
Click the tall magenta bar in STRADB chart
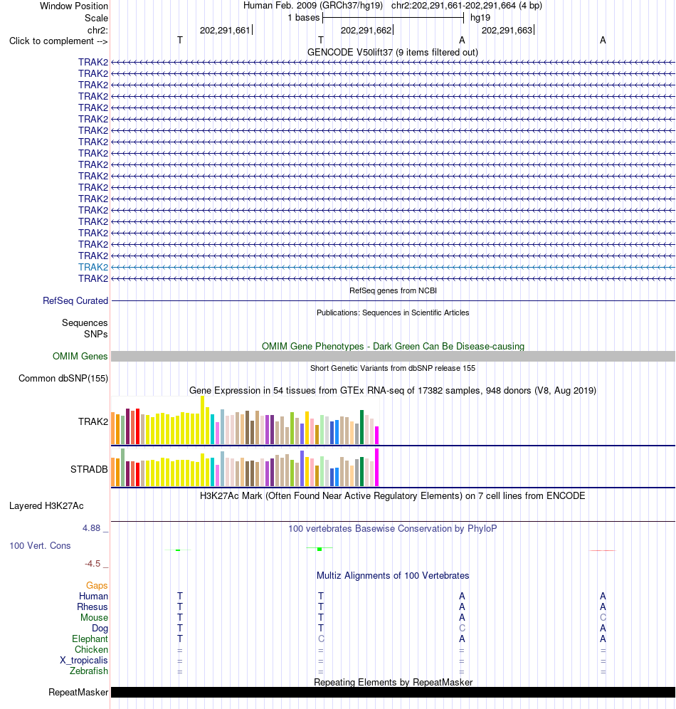coord(377,467)
